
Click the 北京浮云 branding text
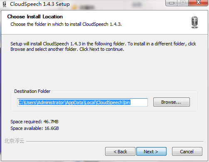(x=14, y=141)
